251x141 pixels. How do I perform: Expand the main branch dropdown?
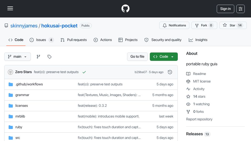tap(18, 57)
